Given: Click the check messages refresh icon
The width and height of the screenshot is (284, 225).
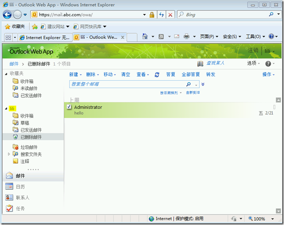Looking at the screenshot, I should click(157, 75).
